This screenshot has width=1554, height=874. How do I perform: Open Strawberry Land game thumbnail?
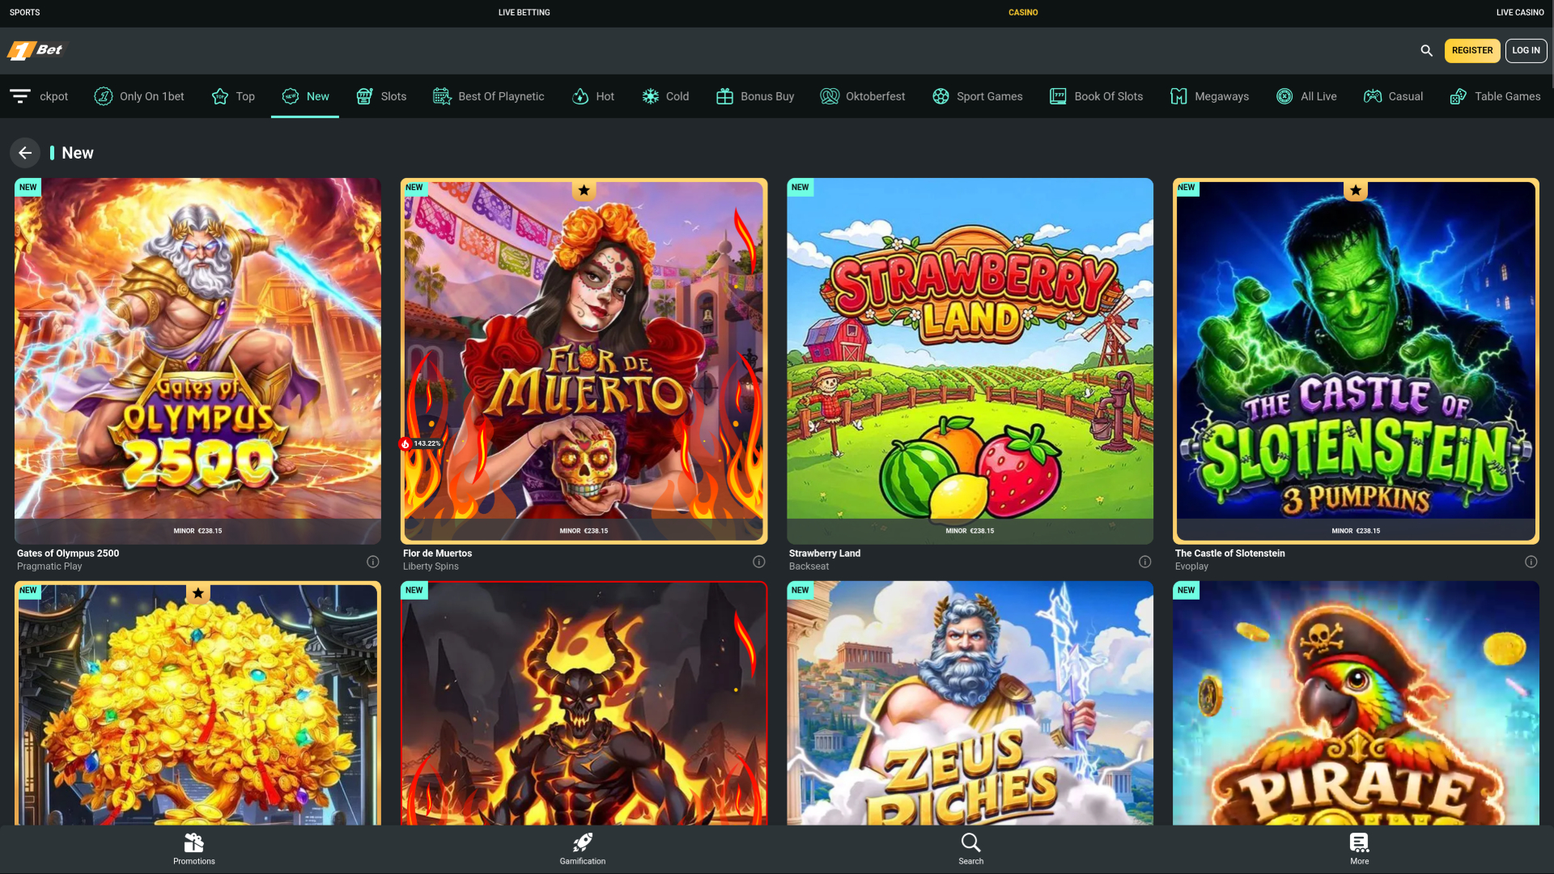(970, 361)
